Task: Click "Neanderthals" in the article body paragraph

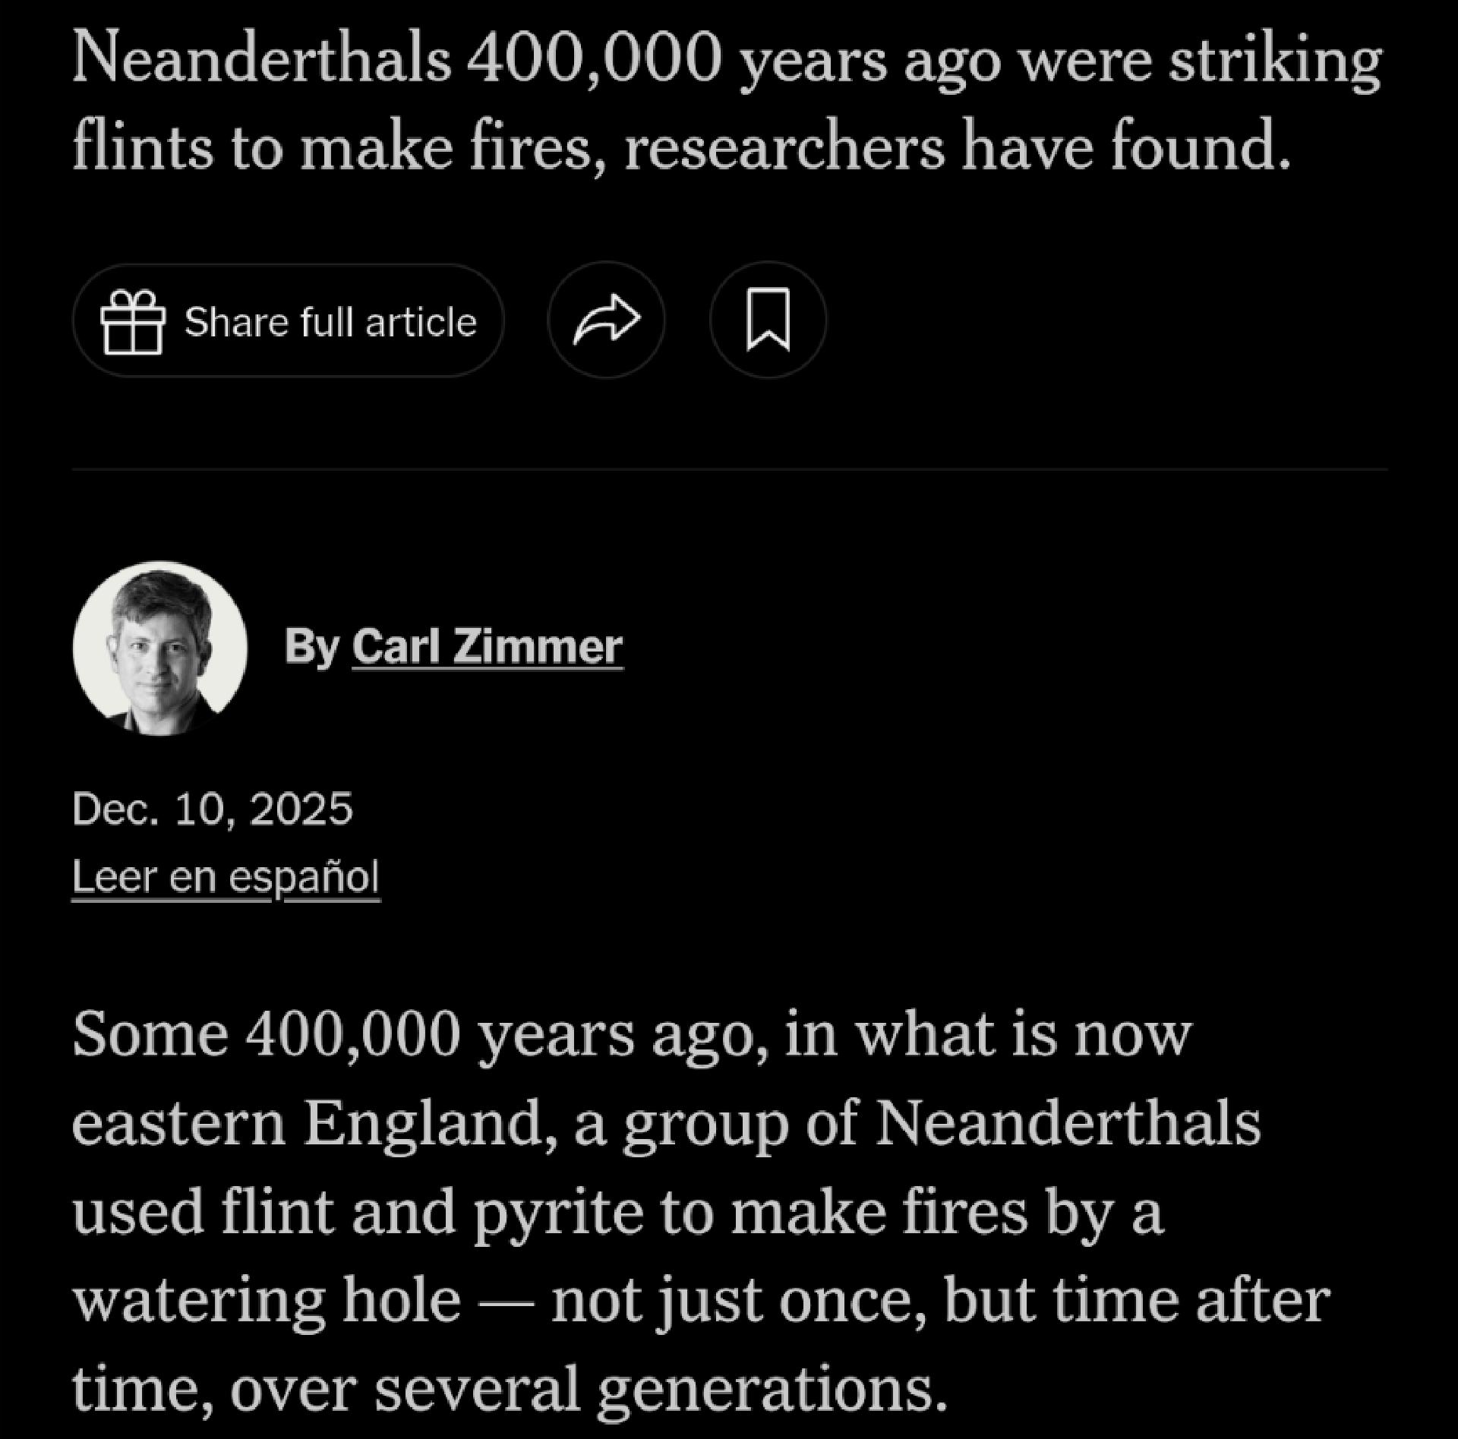Action: coord(1068,1122)
